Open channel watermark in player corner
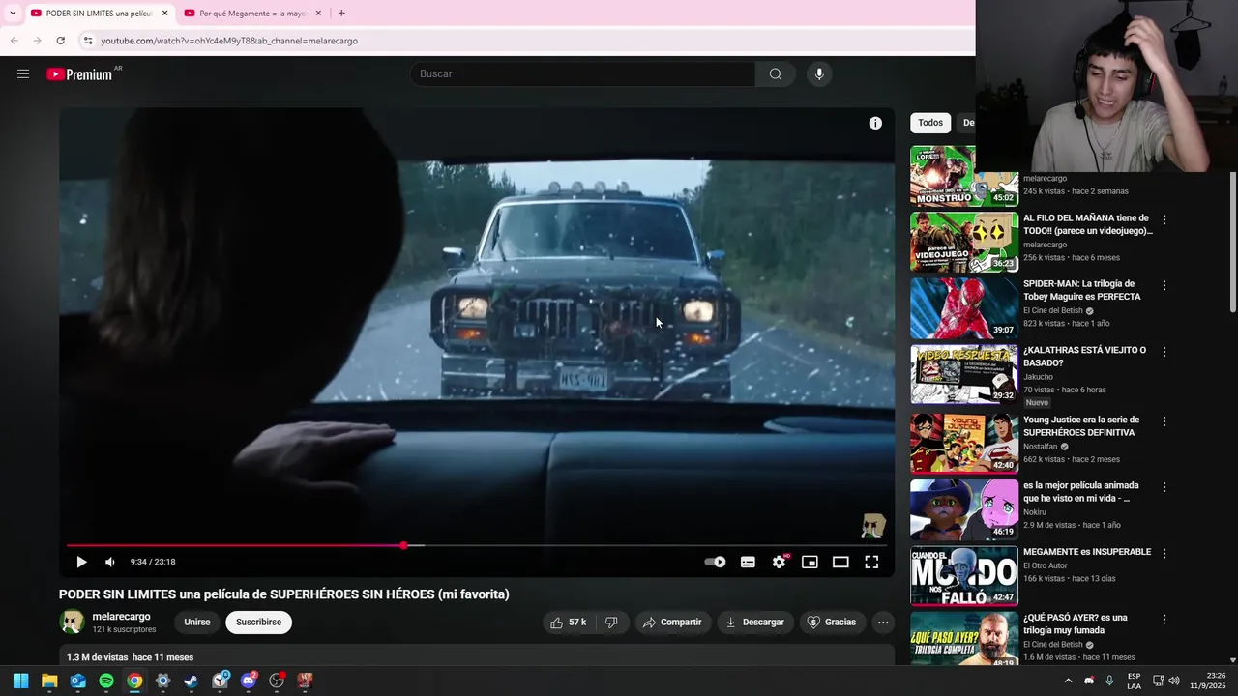 point(873,526)
